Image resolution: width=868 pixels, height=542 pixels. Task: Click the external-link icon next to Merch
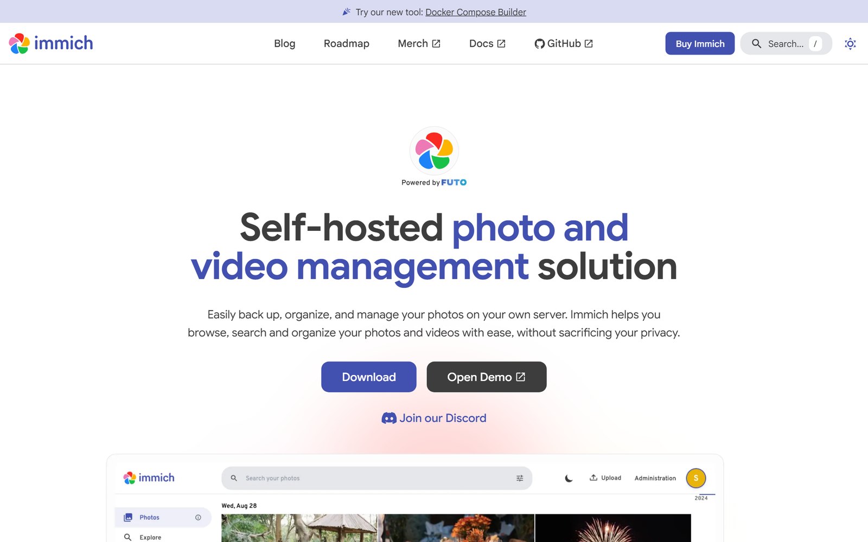pyautogui.click(x=436, y=44)
